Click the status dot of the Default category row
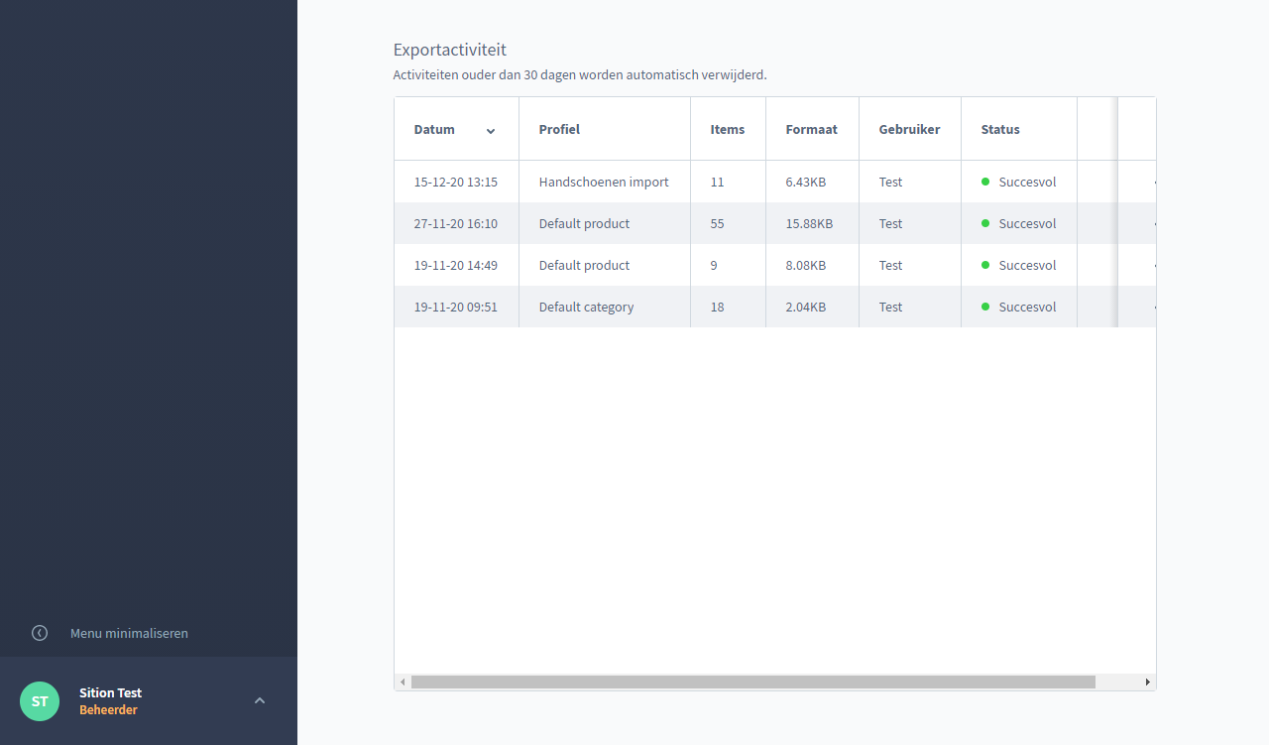The height and width of the screenshot is (745, 1269). tap(985, 307)
